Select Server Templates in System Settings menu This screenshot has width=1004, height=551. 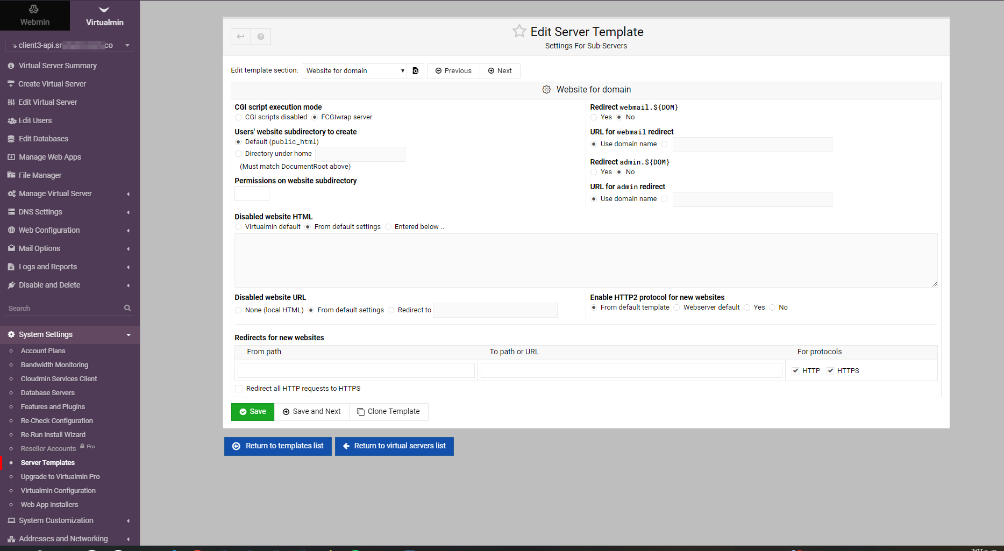pos(47,462)
